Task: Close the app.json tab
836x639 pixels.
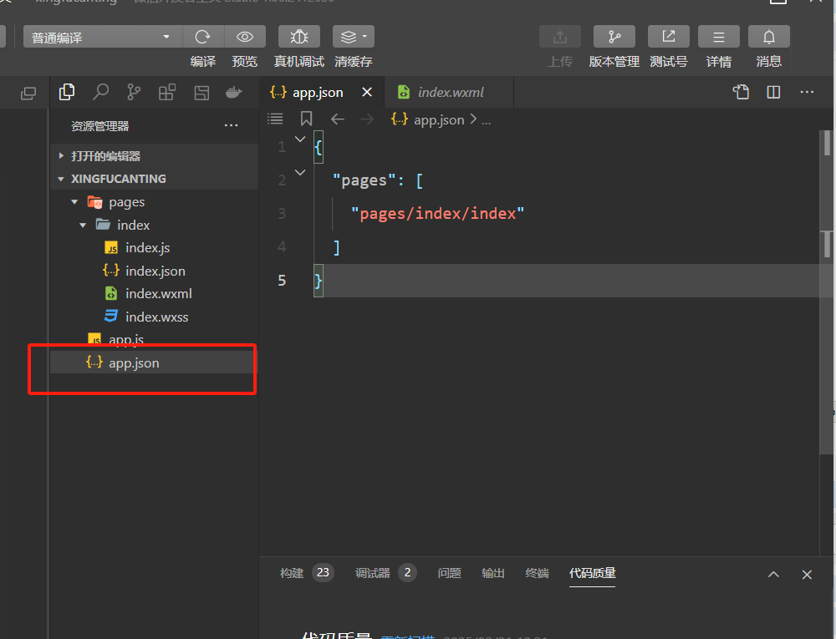Action: click(367, 92)
